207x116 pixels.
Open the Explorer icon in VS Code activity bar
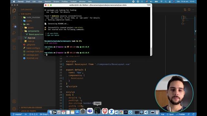(14, 10)
